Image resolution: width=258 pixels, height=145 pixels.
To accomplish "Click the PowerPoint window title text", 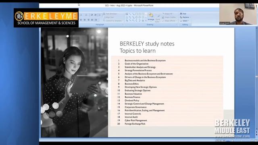I will (129, 5).
